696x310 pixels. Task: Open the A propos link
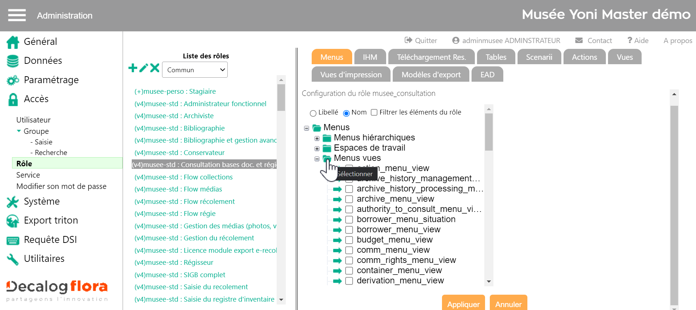point(678,40)
